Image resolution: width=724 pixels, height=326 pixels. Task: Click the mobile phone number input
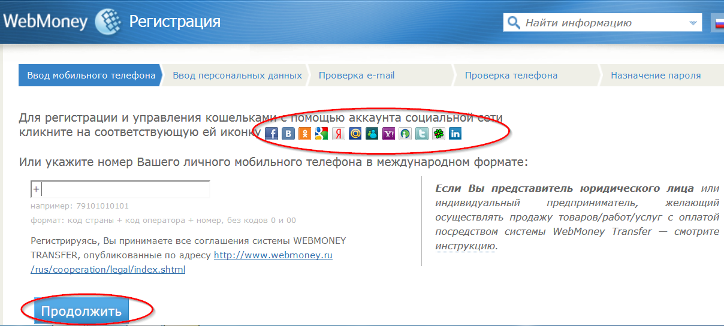120,189
